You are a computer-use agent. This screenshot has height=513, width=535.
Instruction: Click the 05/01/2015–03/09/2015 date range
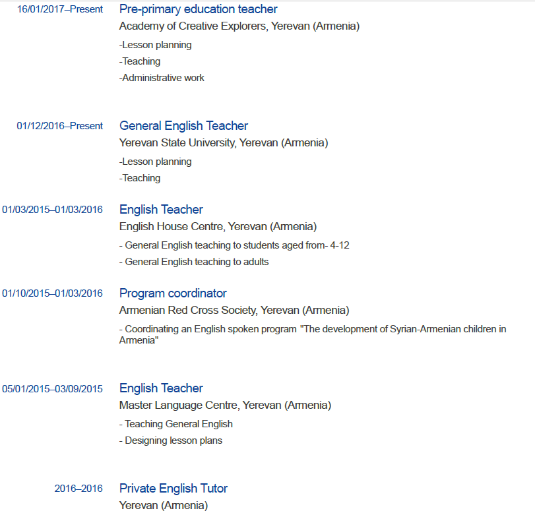tap(53, 388)
